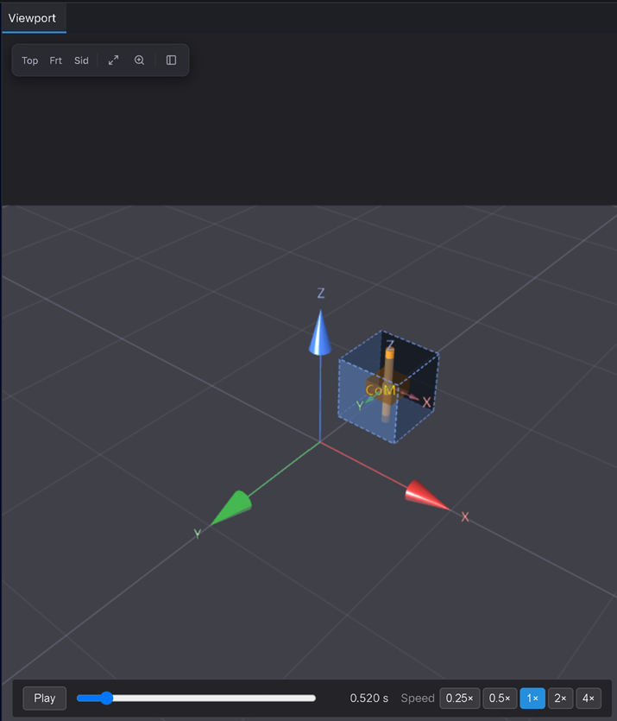
Task: Set playback speed to 0.5×
Action: pyautogui.click(x=500, y=698)
